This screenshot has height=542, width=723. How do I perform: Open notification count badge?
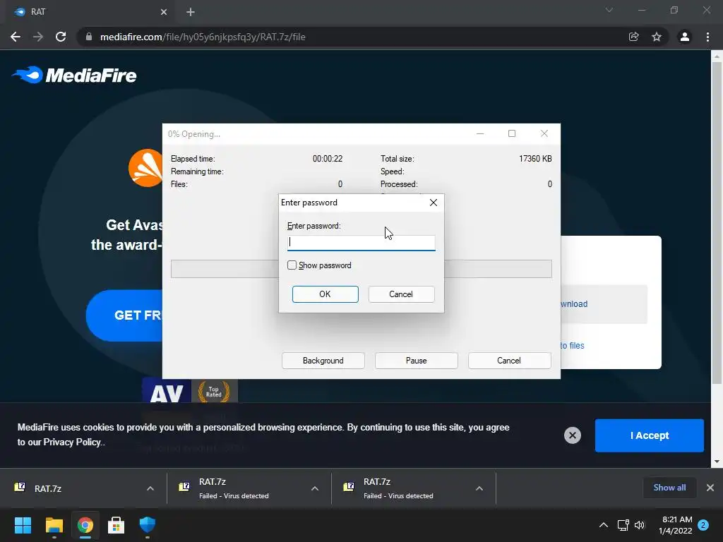[703, 525]
